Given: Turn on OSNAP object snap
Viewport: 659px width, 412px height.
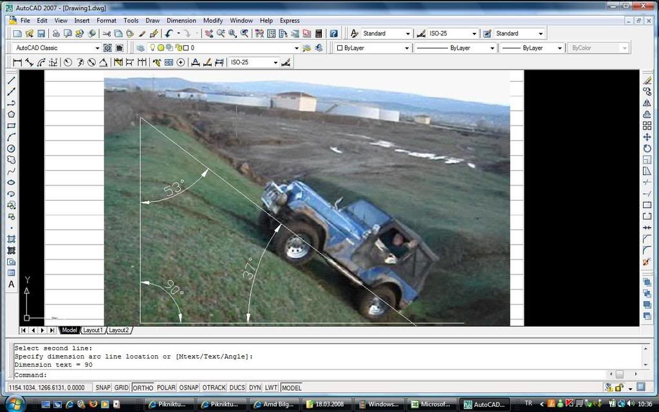Looking at the screenshot, I should (188, 388).
